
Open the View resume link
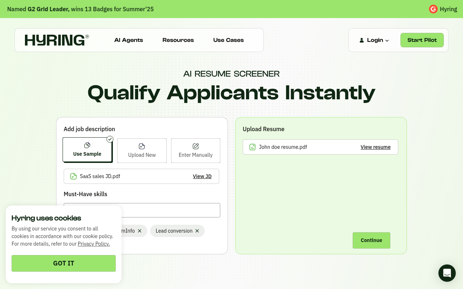[375, 147]
